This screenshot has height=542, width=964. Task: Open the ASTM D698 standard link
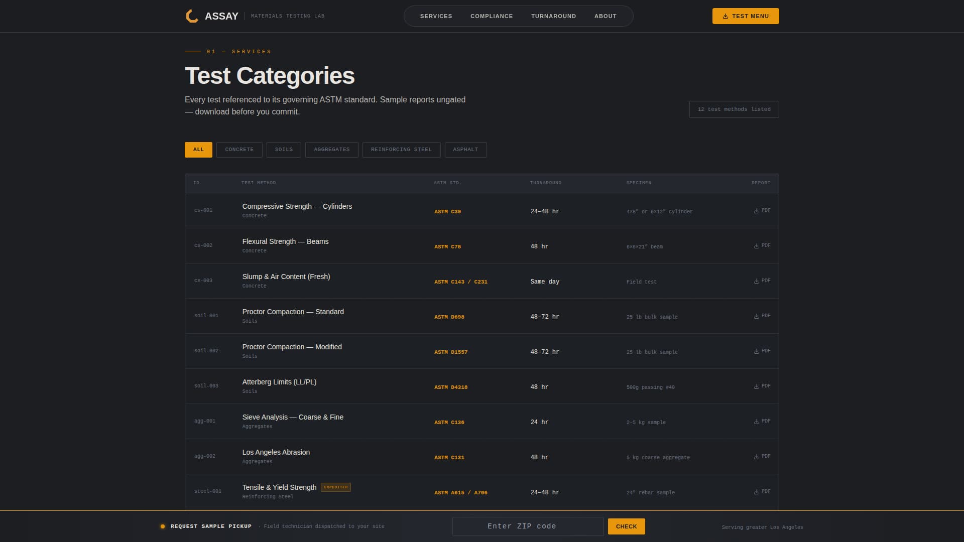click(x=449, y=317)
